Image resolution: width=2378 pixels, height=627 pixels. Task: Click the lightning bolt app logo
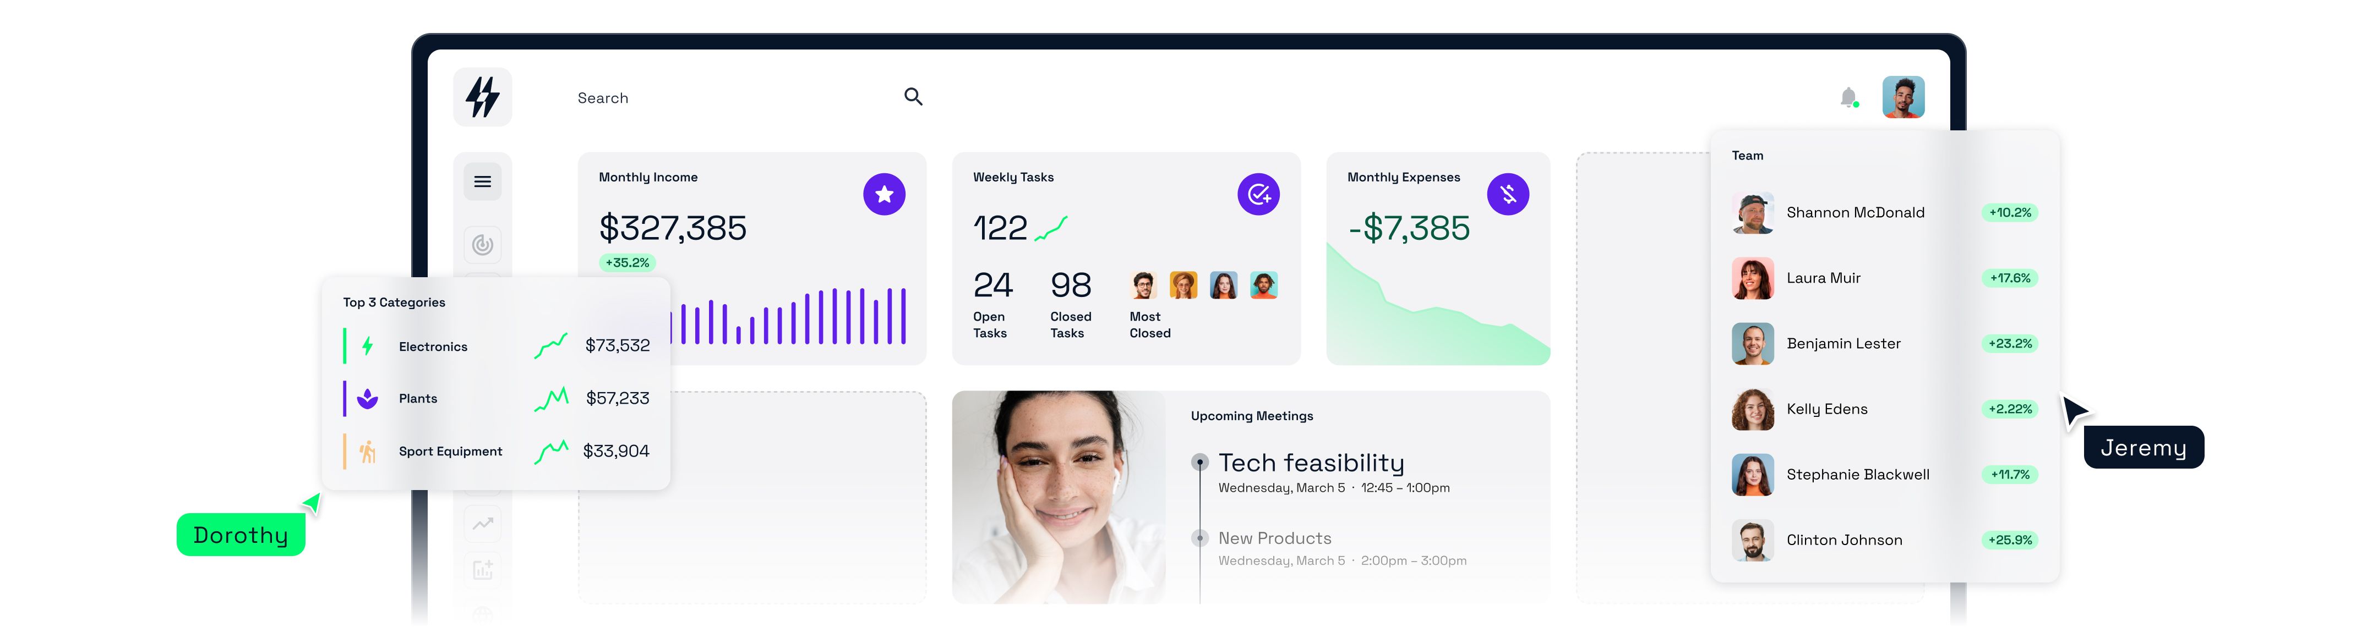482,97
